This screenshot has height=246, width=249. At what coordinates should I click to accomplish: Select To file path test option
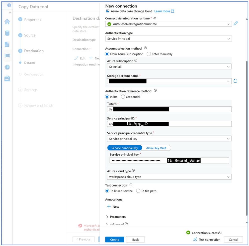point(138,191)
